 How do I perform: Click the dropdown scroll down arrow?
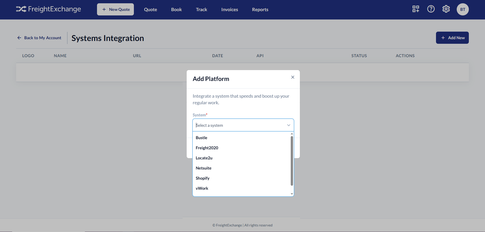[x=292, y=194]
